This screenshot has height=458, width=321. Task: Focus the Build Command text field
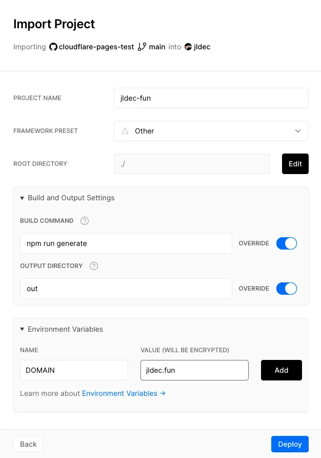(x=126, y=243)
